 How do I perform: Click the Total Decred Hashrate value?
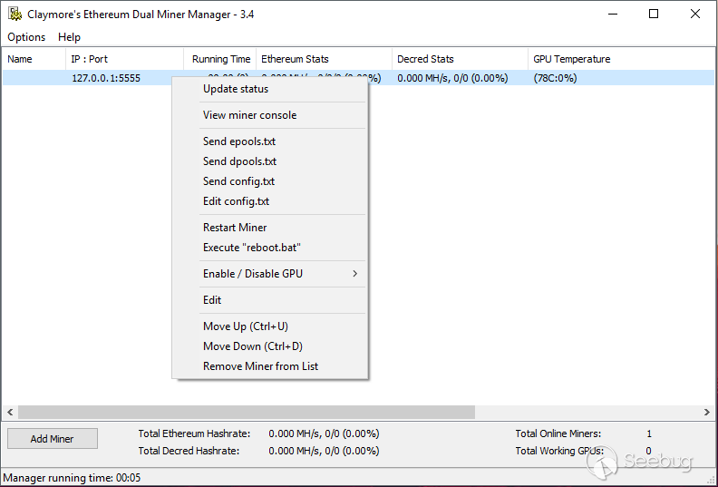point(324,451)
